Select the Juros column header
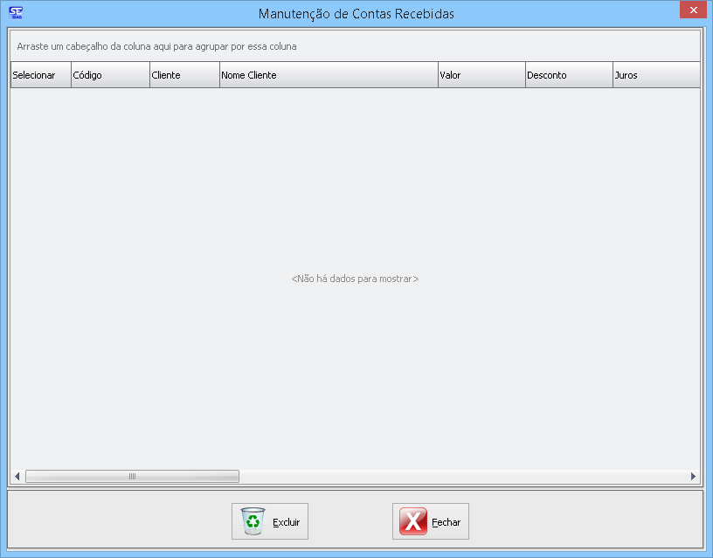Screen dimensions: 713x558 pos(655,75)
